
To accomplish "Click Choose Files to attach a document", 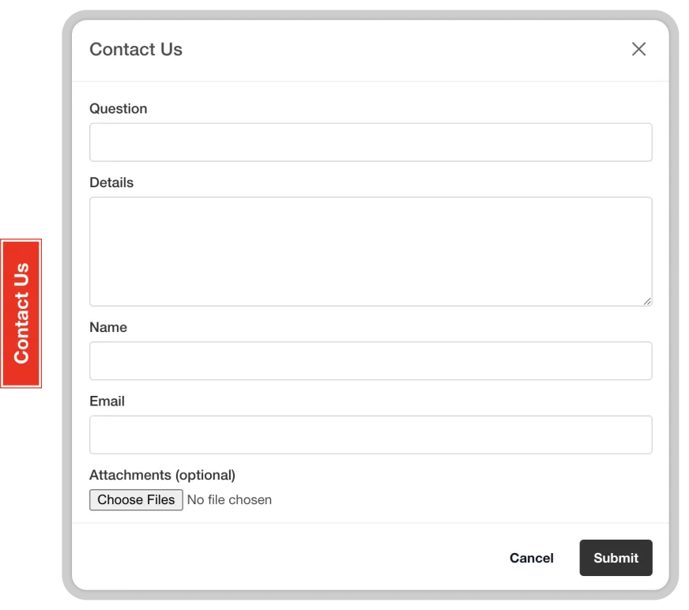I will [135, 499].
